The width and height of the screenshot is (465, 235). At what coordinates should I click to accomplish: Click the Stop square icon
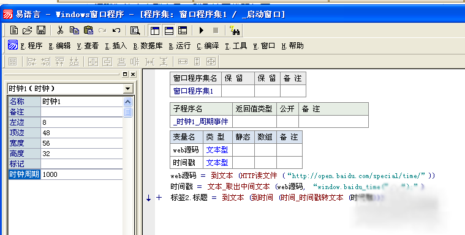click(216, 30)
